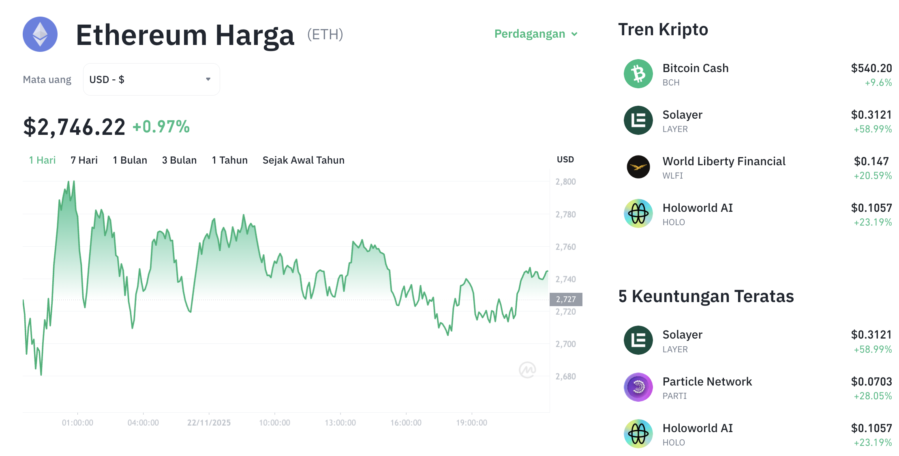Click the Bitcoin Cash name link
Viewport: 899px width, 456px height.
tap(696, 68)
